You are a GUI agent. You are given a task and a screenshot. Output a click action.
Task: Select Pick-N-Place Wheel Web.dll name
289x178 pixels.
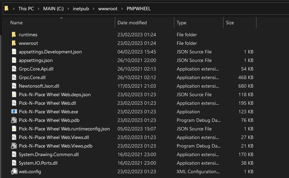(47, 103)
